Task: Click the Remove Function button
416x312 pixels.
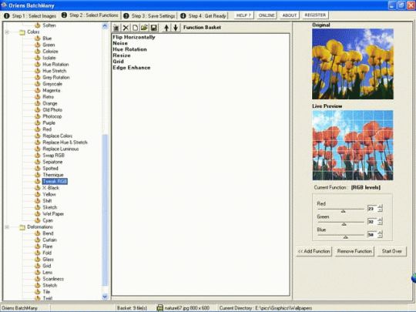Action: 354,251
